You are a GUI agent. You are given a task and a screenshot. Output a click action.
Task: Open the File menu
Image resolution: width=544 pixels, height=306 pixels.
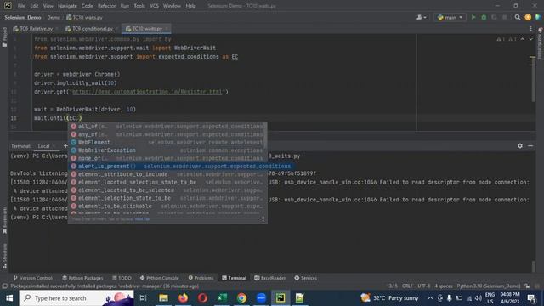pyautogui.click(x=21, y=6)
